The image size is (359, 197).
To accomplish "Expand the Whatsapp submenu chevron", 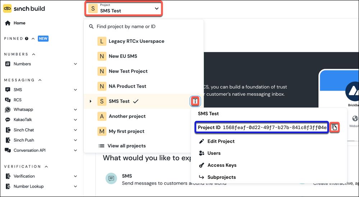I will tap(75, 110).
